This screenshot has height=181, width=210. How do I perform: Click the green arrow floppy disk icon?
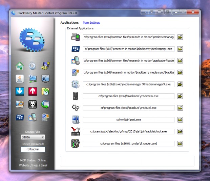[x=45, y=104]
